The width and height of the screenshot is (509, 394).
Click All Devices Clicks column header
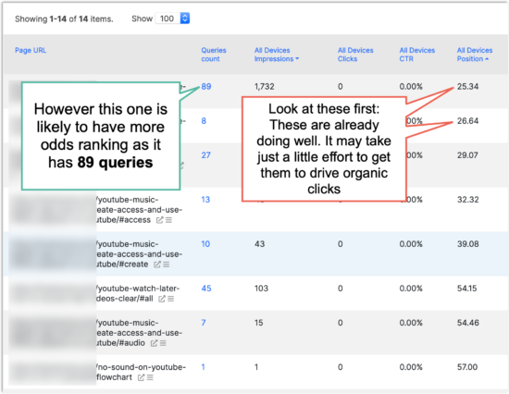pos(355,55)
